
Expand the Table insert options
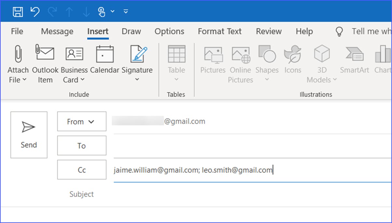pyautogui.click(x=176, y=79)
